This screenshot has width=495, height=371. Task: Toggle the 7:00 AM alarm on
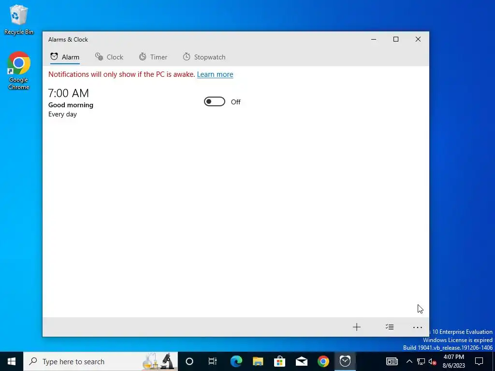click(x=214, y=101)
